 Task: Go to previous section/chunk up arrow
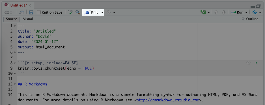coord(216,12)
